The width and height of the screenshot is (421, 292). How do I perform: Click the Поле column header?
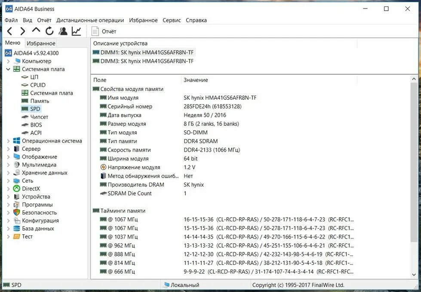(136, 80)
